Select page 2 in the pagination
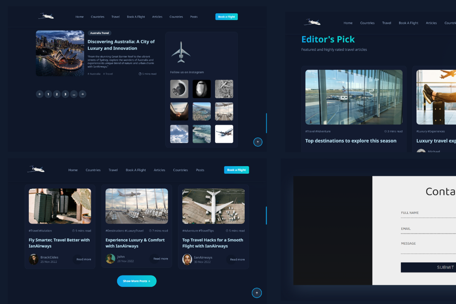The width and height of the screenshot is (456, 304). coord(57,94)
